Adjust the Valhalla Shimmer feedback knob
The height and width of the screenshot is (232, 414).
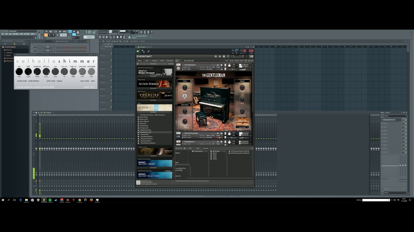[x=37, y=72]
